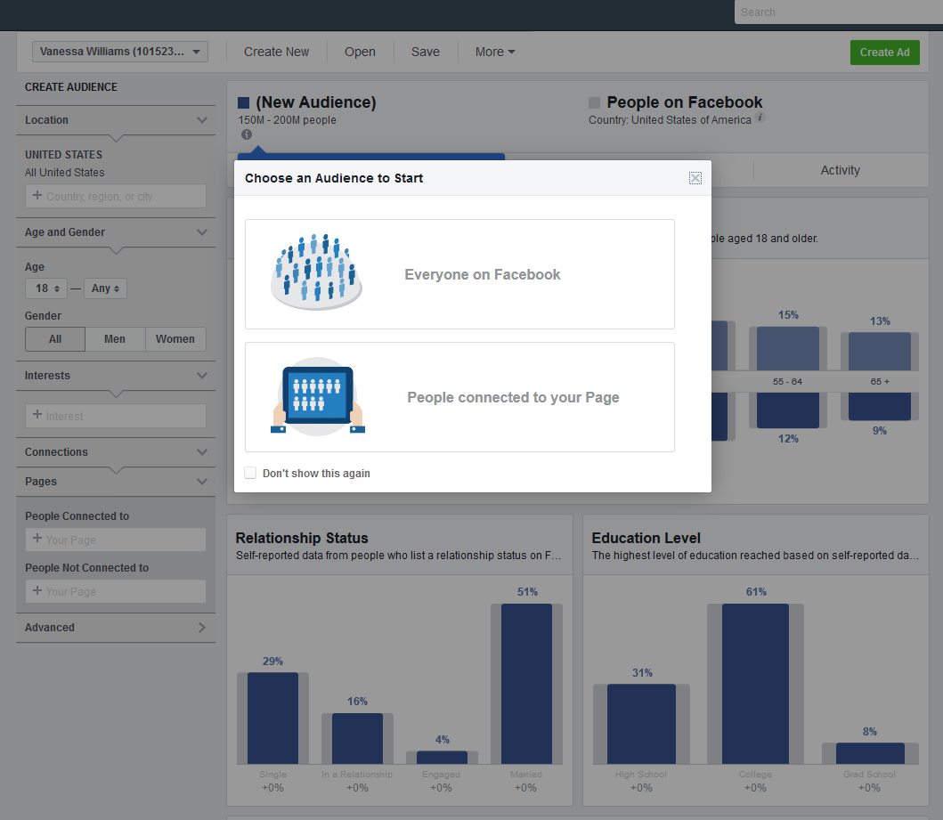Open the minimum Age dropdown showing 18
Image resolution: width=943 pixels, height=820 pixels.
pos(45,288)
